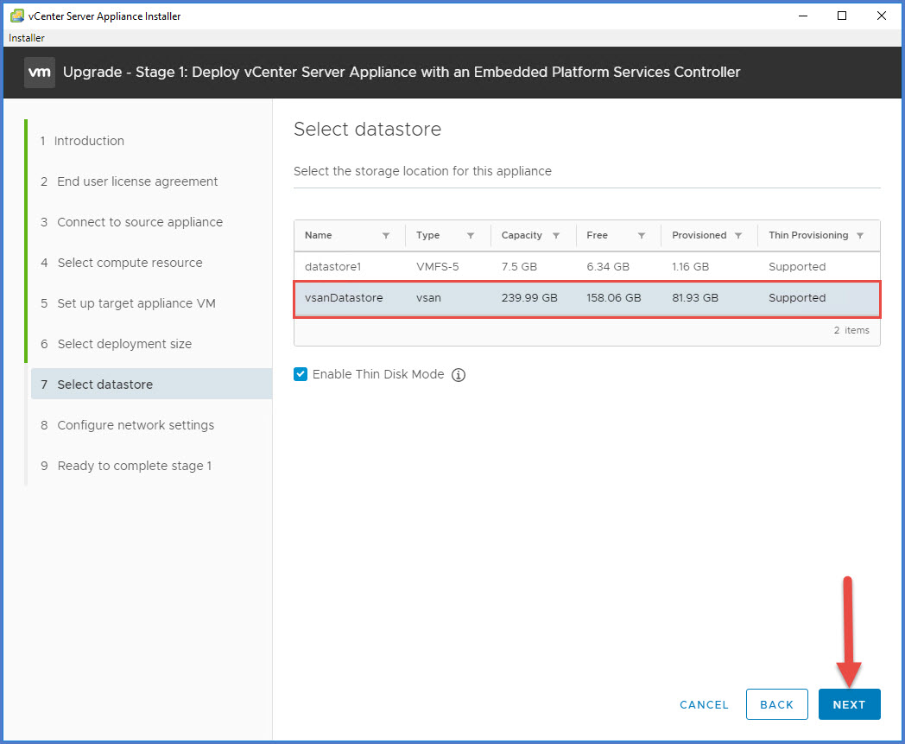Select the Select compute resource step
The image size is (905, 744).
130,263
